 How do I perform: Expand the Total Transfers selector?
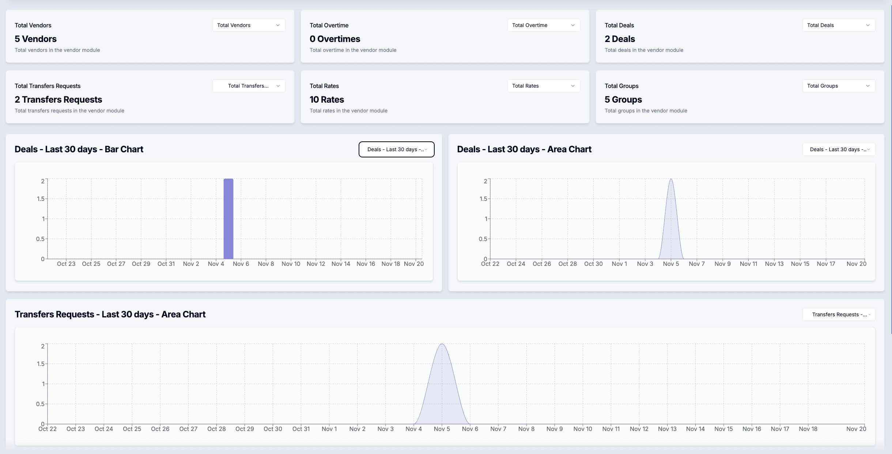tap(248, 85)
